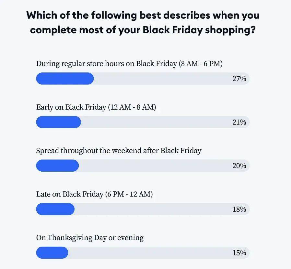This screenshot has width=291, height=269.
Task: Click the 15% blue progress bar fill
Action: click(52, 253)
